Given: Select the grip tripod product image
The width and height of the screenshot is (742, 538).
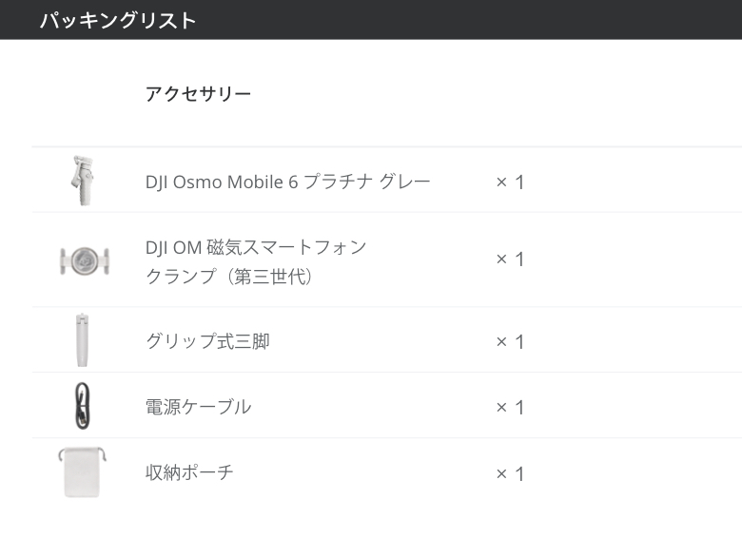Looking at the screenshot, I should (x=81, y=340).
